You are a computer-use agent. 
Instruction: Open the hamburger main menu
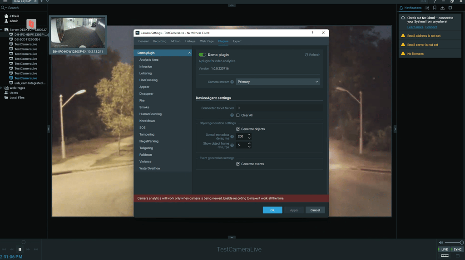click(x=5, y=1)
